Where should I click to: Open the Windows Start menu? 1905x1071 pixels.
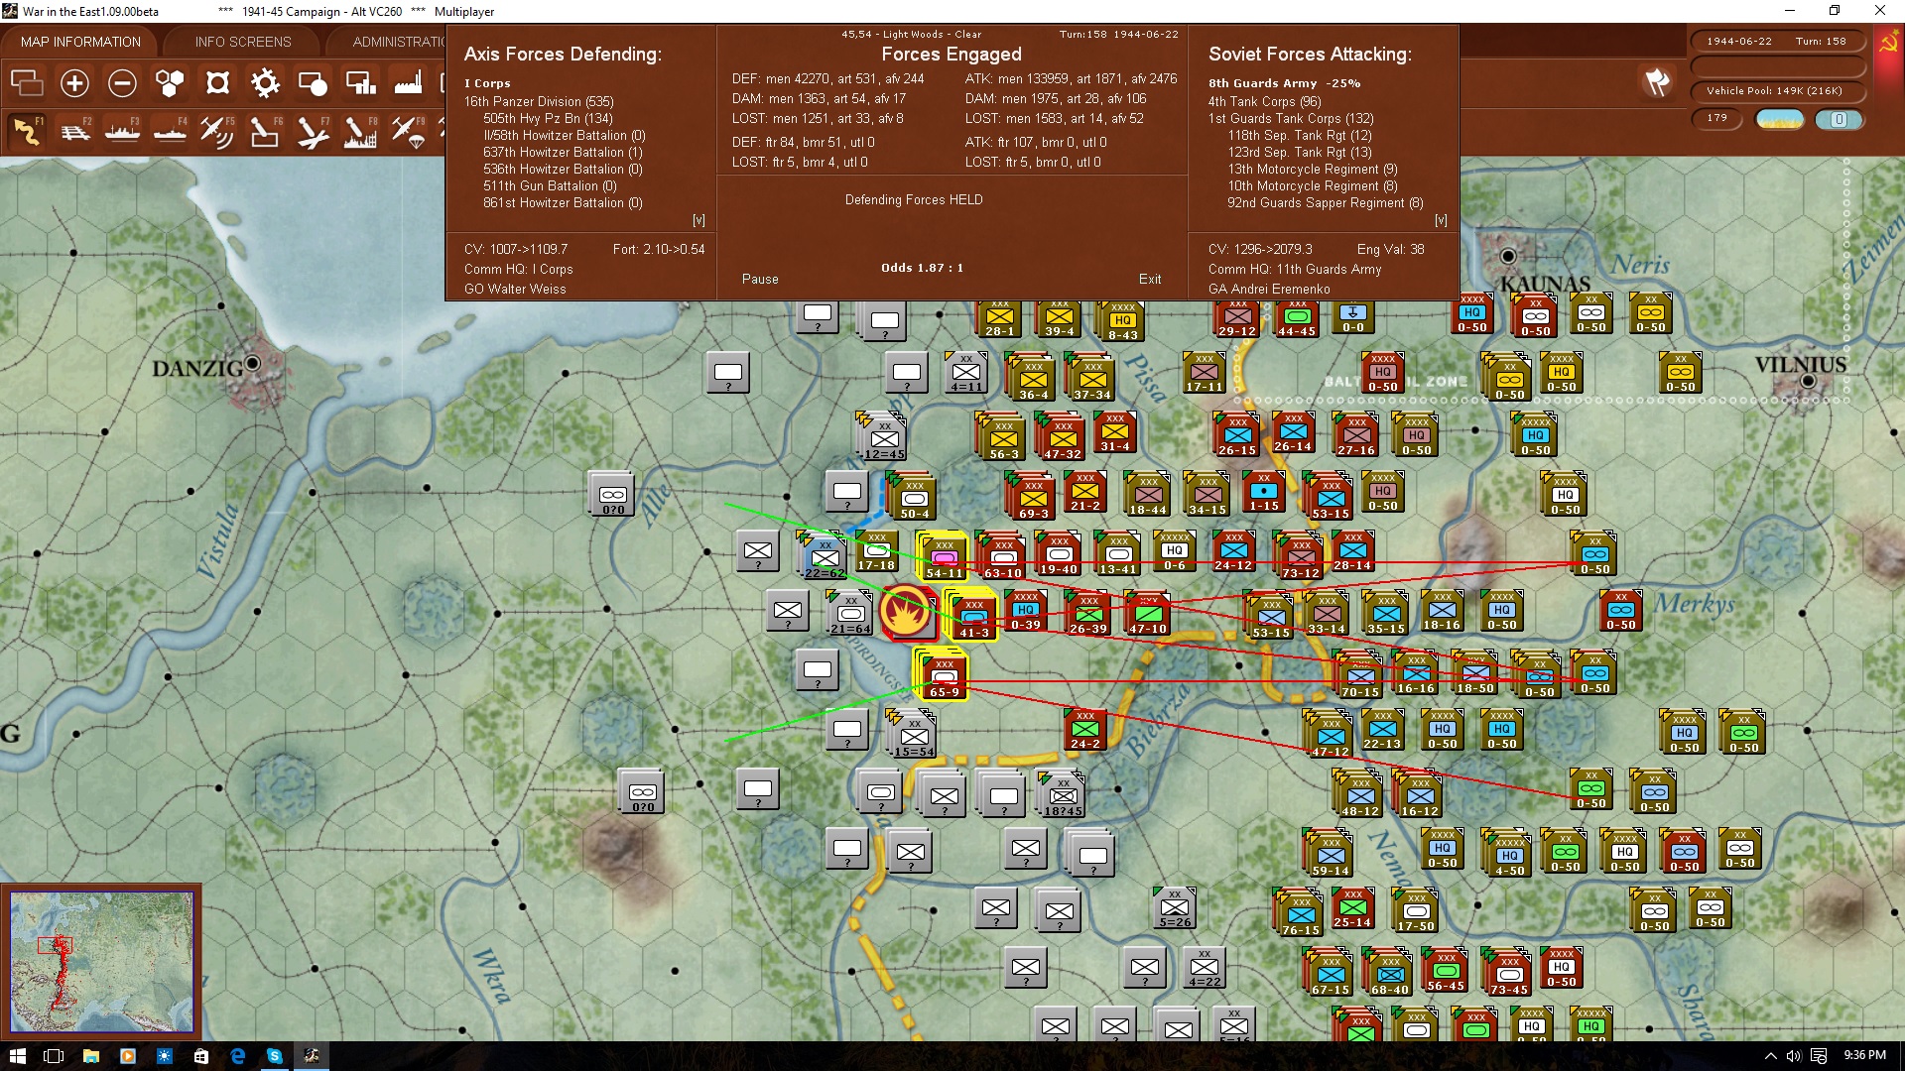[x=17, y=1055]
